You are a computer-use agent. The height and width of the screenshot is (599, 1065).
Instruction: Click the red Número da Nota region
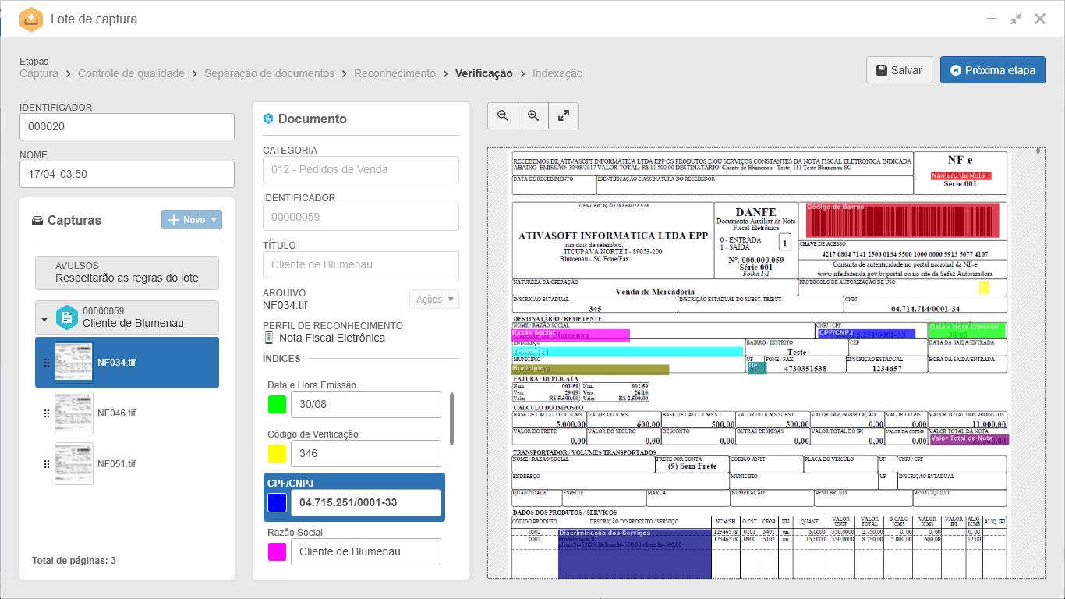pyautogui.click(x=961, y=176)
